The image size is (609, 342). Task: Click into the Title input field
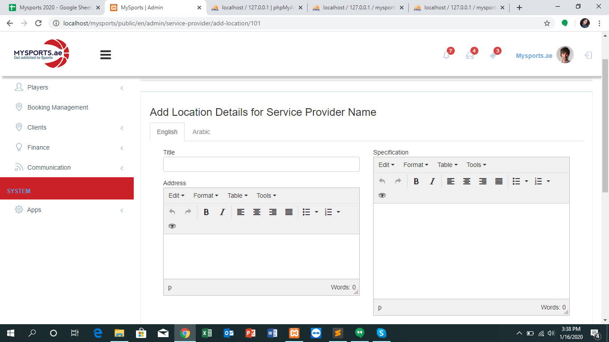click(x=261, y=164)
